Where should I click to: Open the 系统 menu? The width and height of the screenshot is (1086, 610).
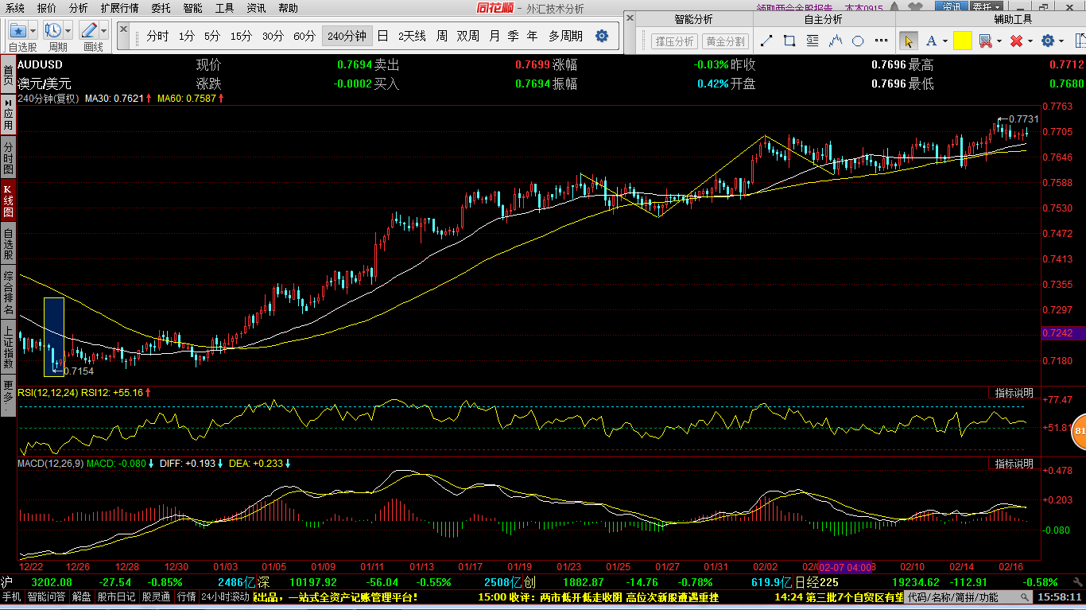pos(14,8)
